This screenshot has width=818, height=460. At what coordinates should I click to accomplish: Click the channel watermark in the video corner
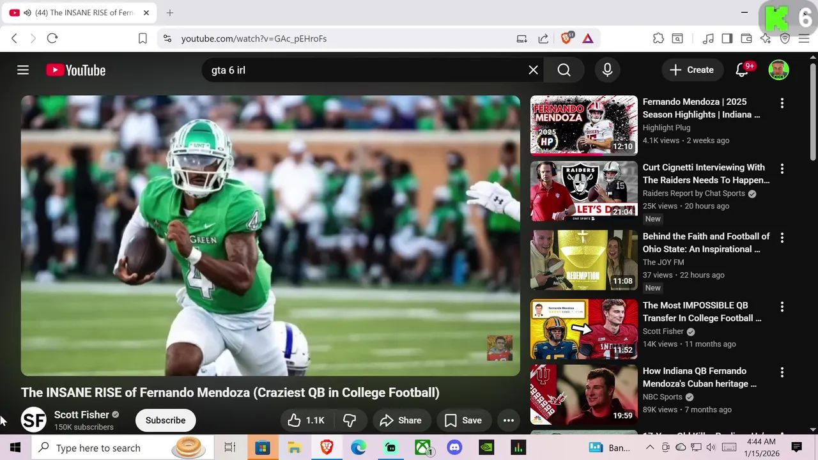(500, 348)
